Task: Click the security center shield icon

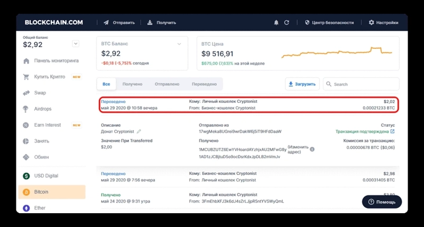Action: [307, 23]
